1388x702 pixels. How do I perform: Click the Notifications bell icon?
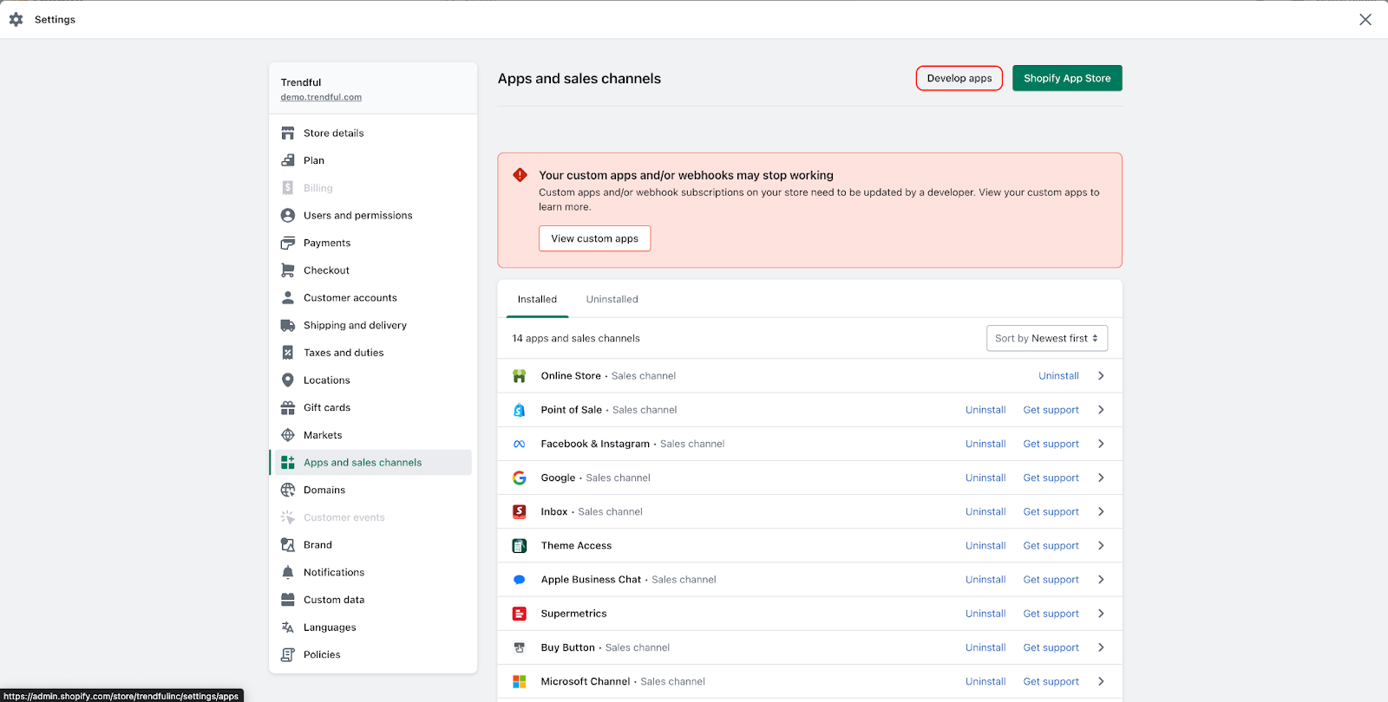pos(288,572)
